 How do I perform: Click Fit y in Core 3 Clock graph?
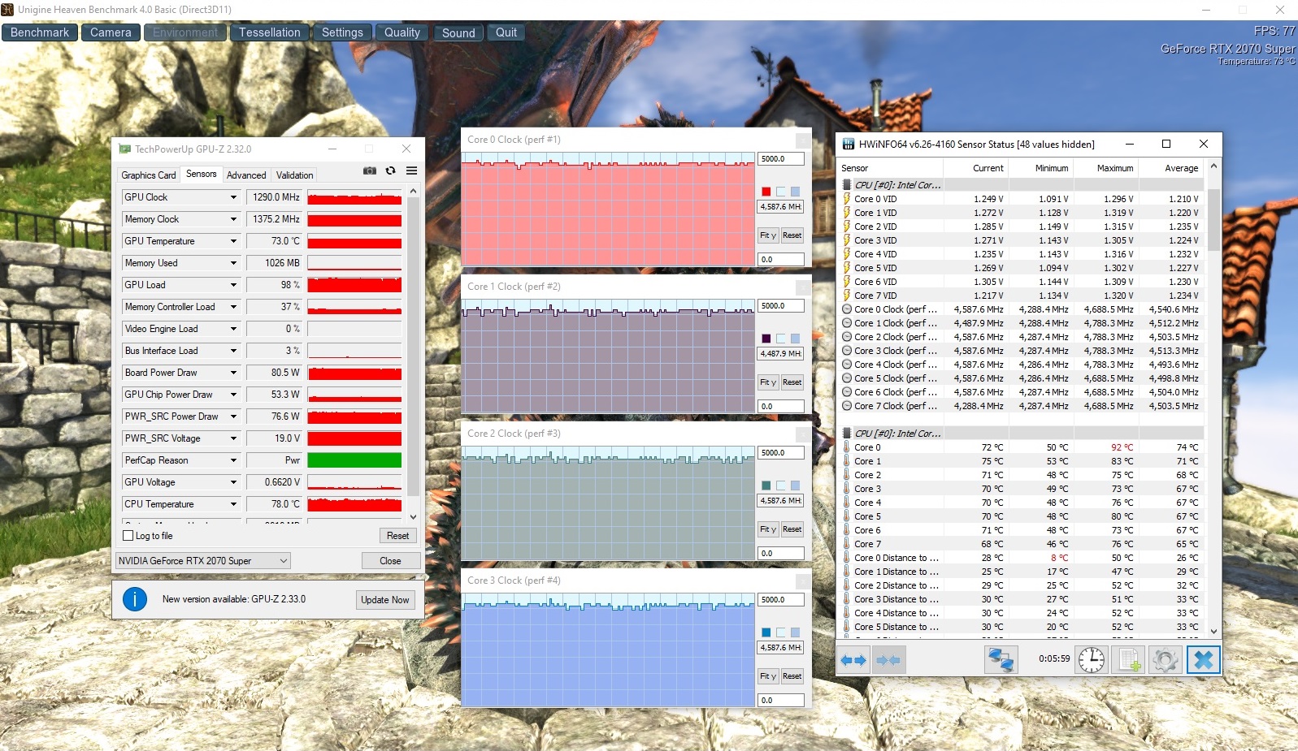768,676
